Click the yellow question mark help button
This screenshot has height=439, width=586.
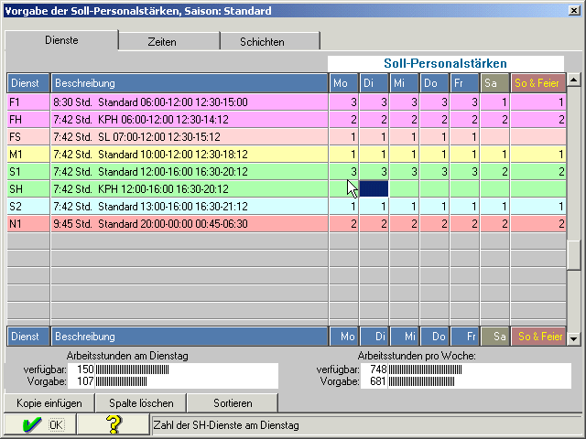point(113,424)
